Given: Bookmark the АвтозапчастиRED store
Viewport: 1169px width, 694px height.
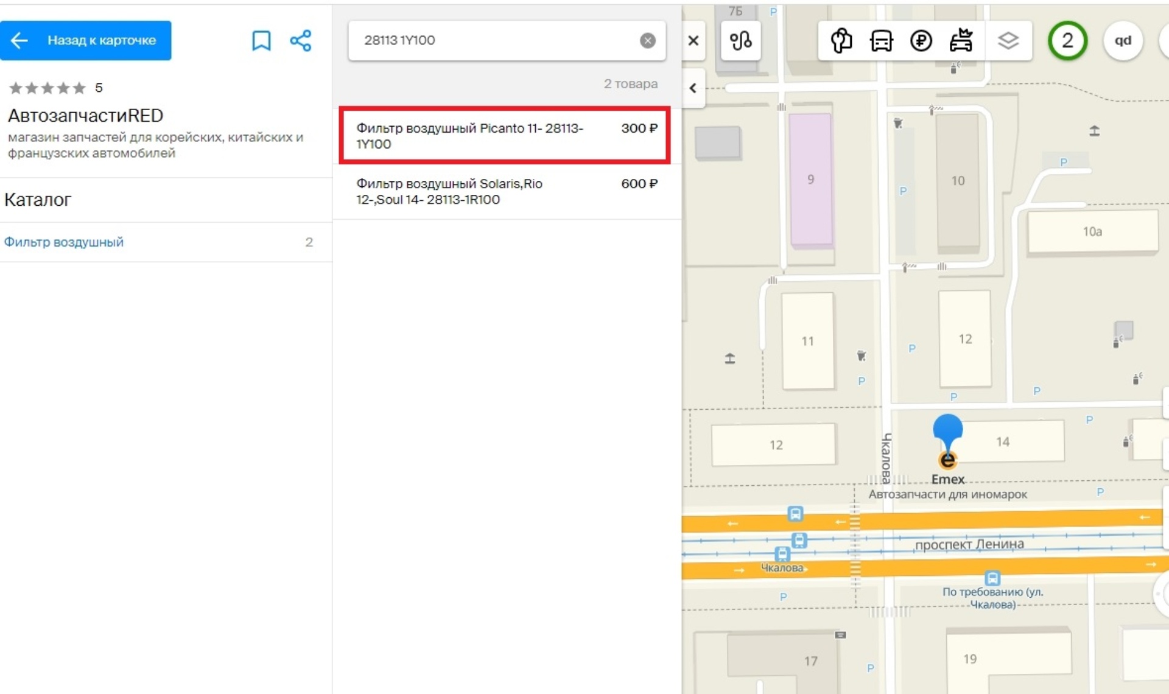Looking at the screenshot, I should point(261,41).
